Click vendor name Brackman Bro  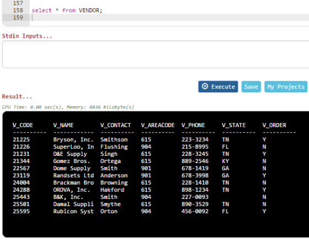(73, 182)
